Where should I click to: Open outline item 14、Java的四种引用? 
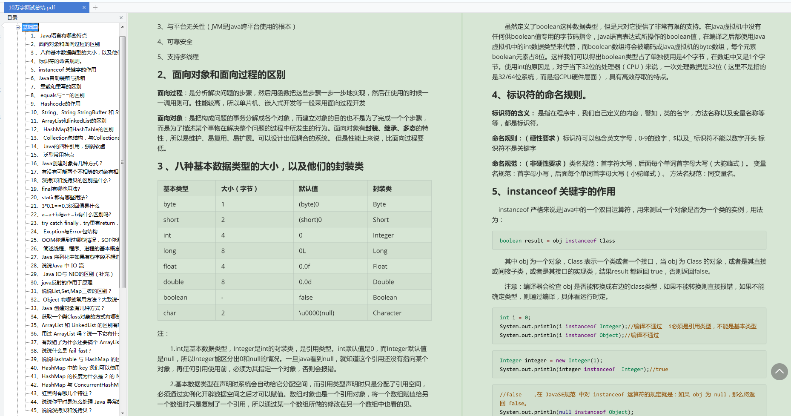tap(68, 146)
